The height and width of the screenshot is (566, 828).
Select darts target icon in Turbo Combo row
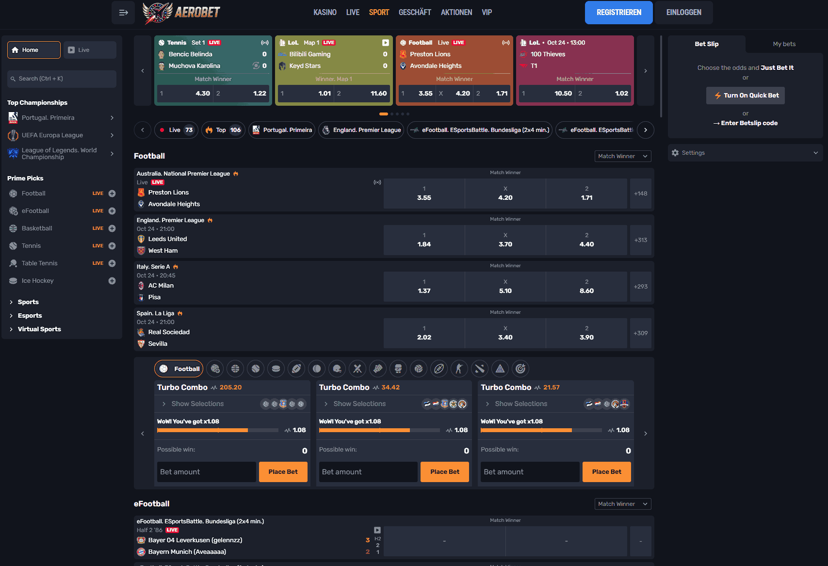click(x=520, y=369)
